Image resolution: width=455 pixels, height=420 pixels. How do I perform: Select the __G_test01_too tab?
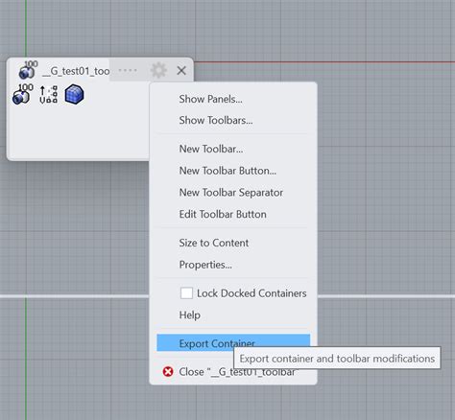click(x=64, y=71)
